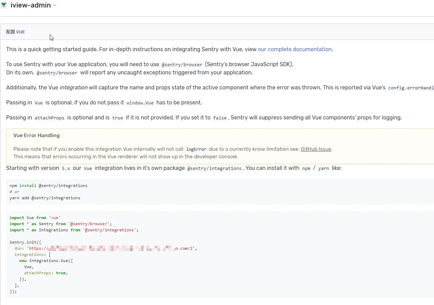Click the 'attachProps' inline code in paragraph
434x305 pixels.
49,118
